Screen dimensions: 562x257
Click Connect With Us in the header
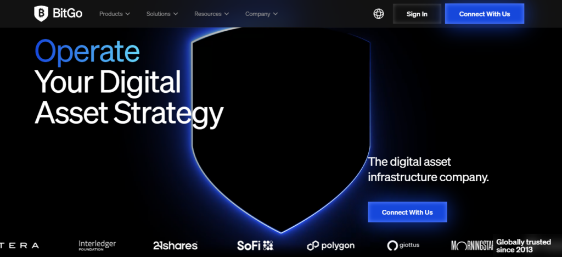485,14
